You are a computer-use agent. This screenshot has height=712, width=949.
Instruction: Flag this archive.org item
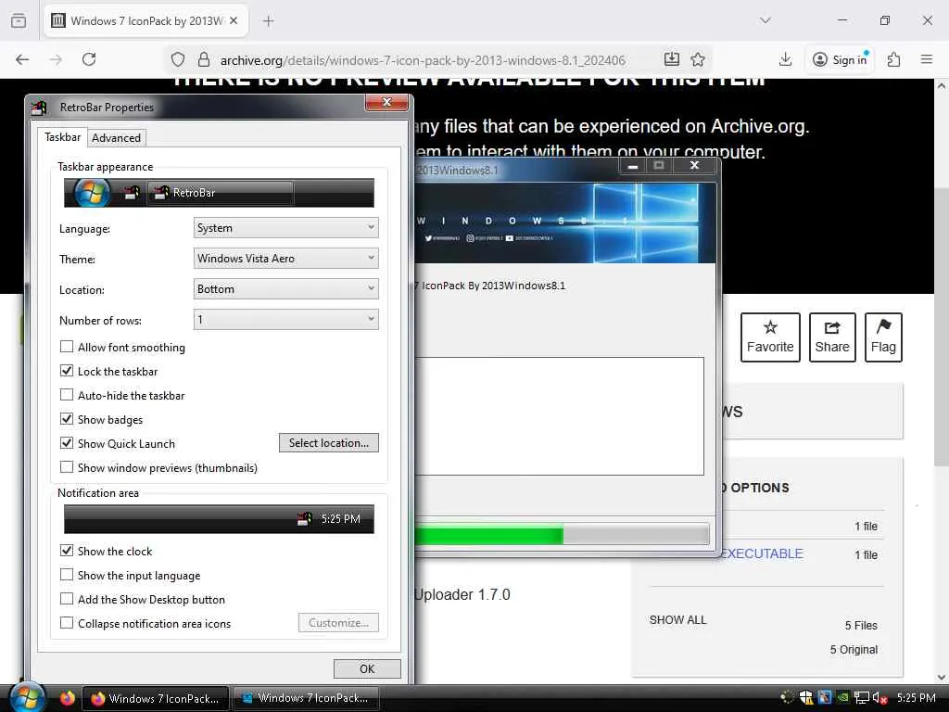pyautogui.click(x=883, y=337)
